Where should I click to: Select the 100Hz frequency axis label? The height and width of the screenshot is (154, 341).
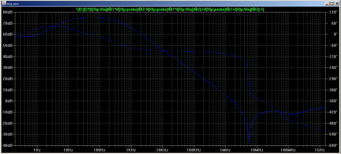tap(100, 150)
